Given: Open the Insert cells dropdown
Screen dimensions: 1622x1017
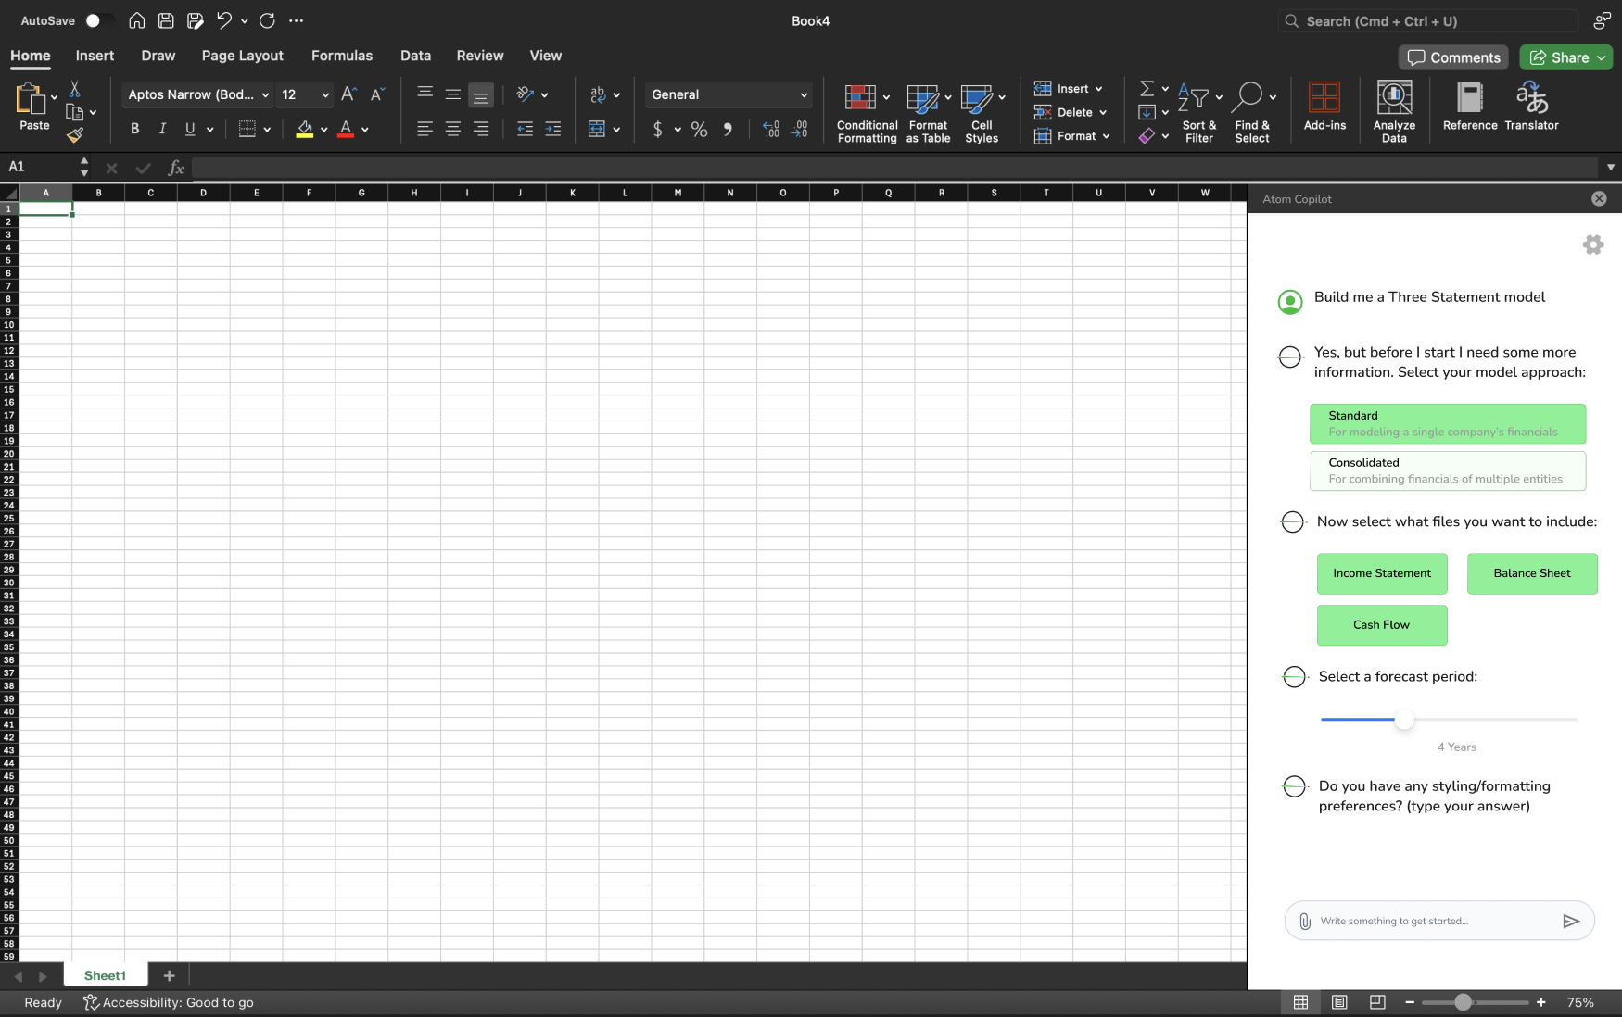Looking at the screenshot, I should tap(1069, 89).
